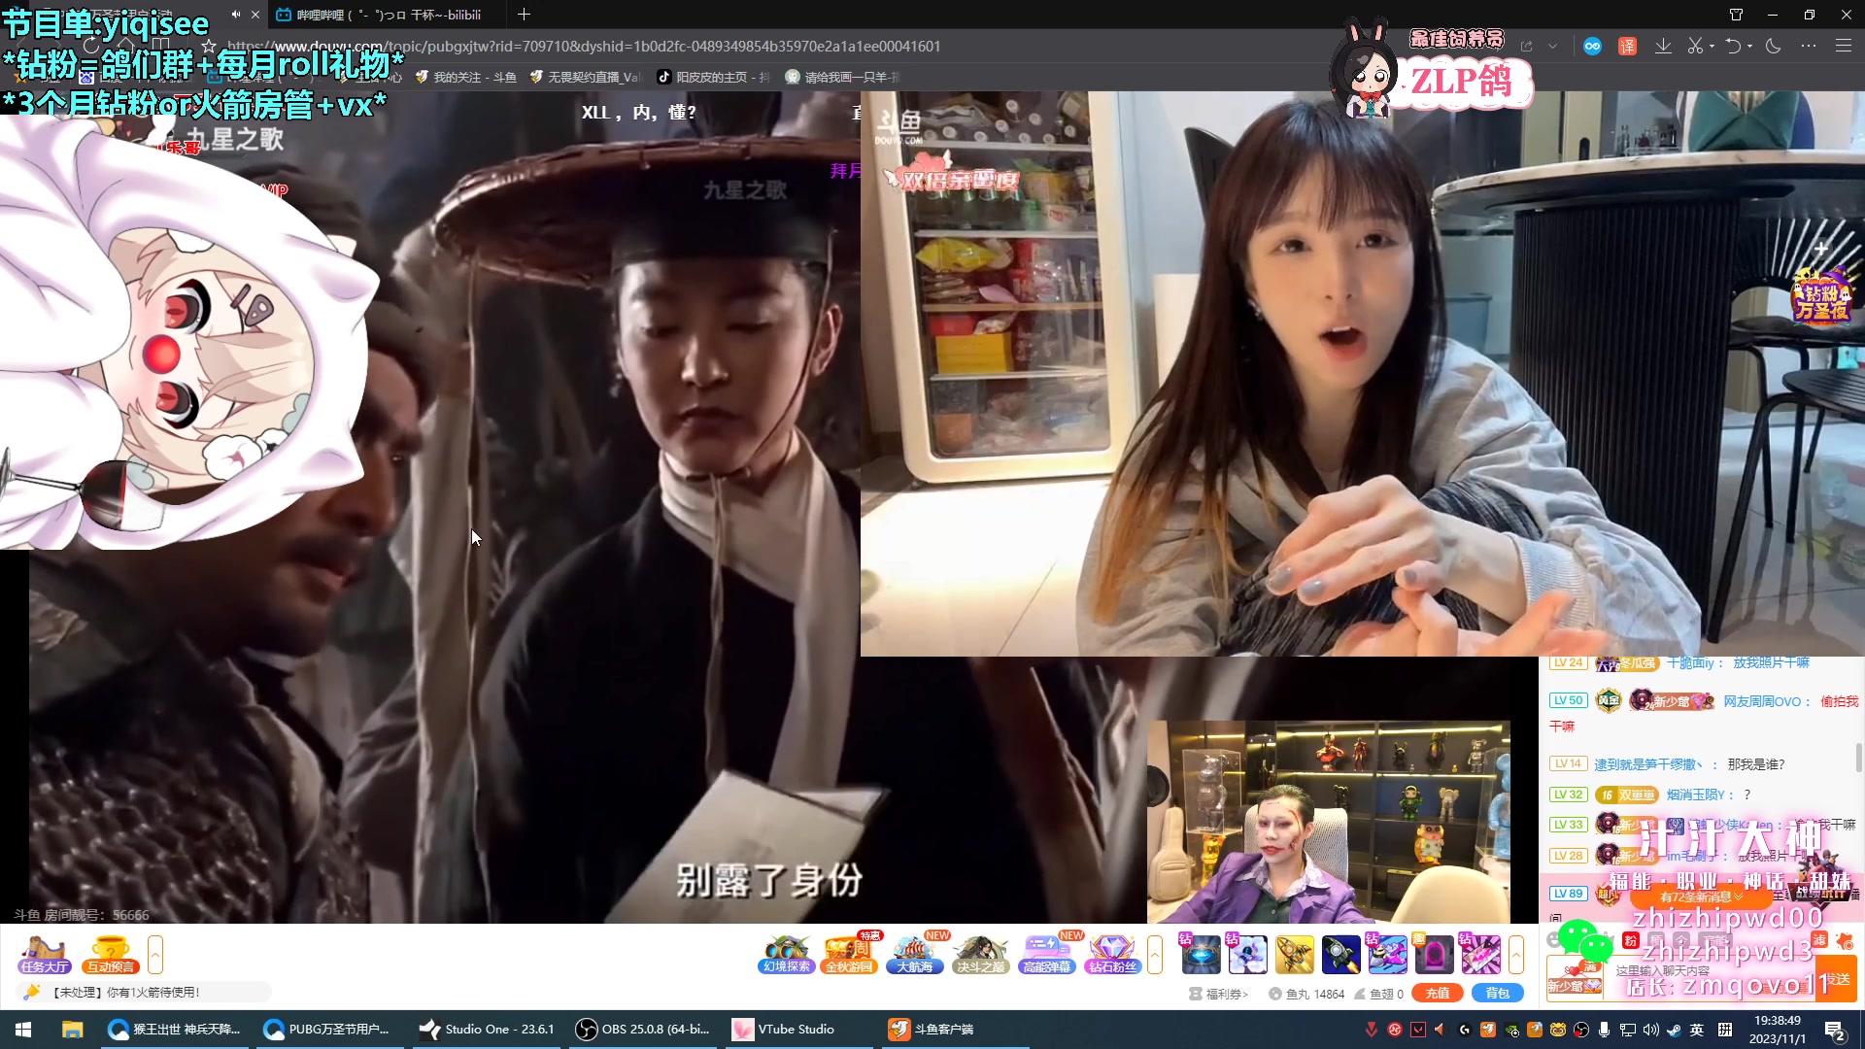Select the purple portal gift icon
The height and width of the screenshot is (1049, 1865).
click(x=1434, y=954)
